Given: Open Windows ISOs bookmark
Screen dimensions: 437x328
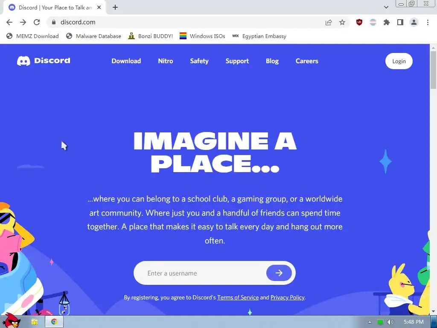Looking at the screenshot, I should pyautogui.click(x=202, y=36).
